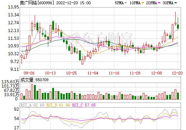Image resolution: width=186 pixels, height=130 pixels.
Task: Click the magenta line swatch beside 20PMA
Action: point(159,3)
